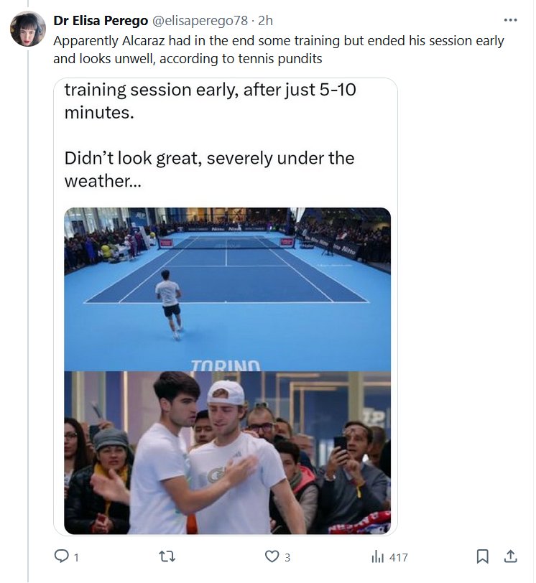Click the TORINO lettering on the court
Image resolution: width=536 pixels, height=583 pixels.
226,365
